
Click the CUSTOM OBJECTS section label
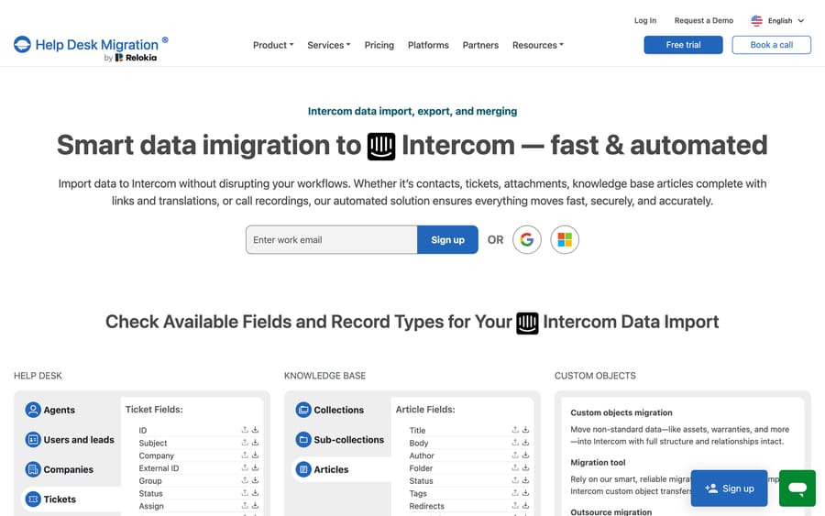[x=595, y=376]
